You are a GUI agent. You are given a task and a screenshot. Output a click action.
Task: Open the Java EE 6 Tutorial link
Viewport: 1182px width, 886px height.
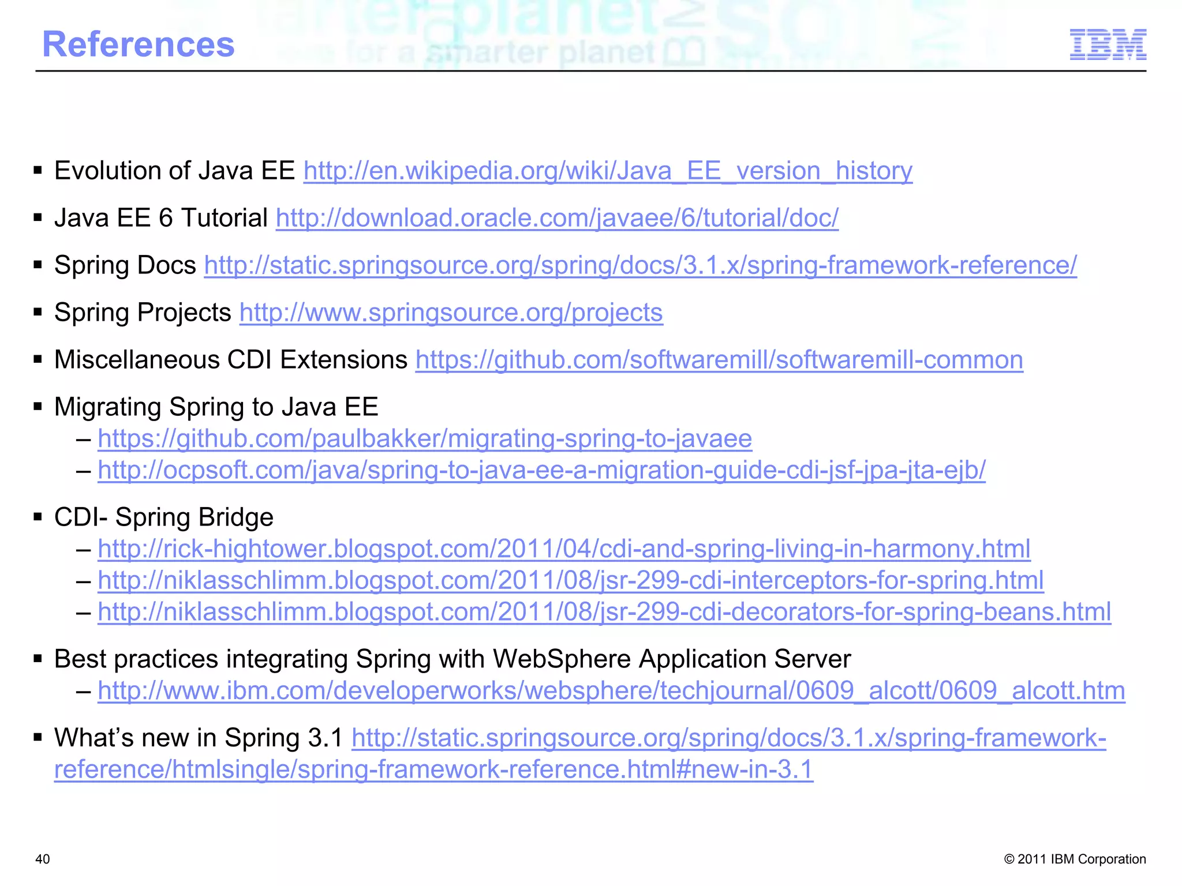(x=556, y=219)
